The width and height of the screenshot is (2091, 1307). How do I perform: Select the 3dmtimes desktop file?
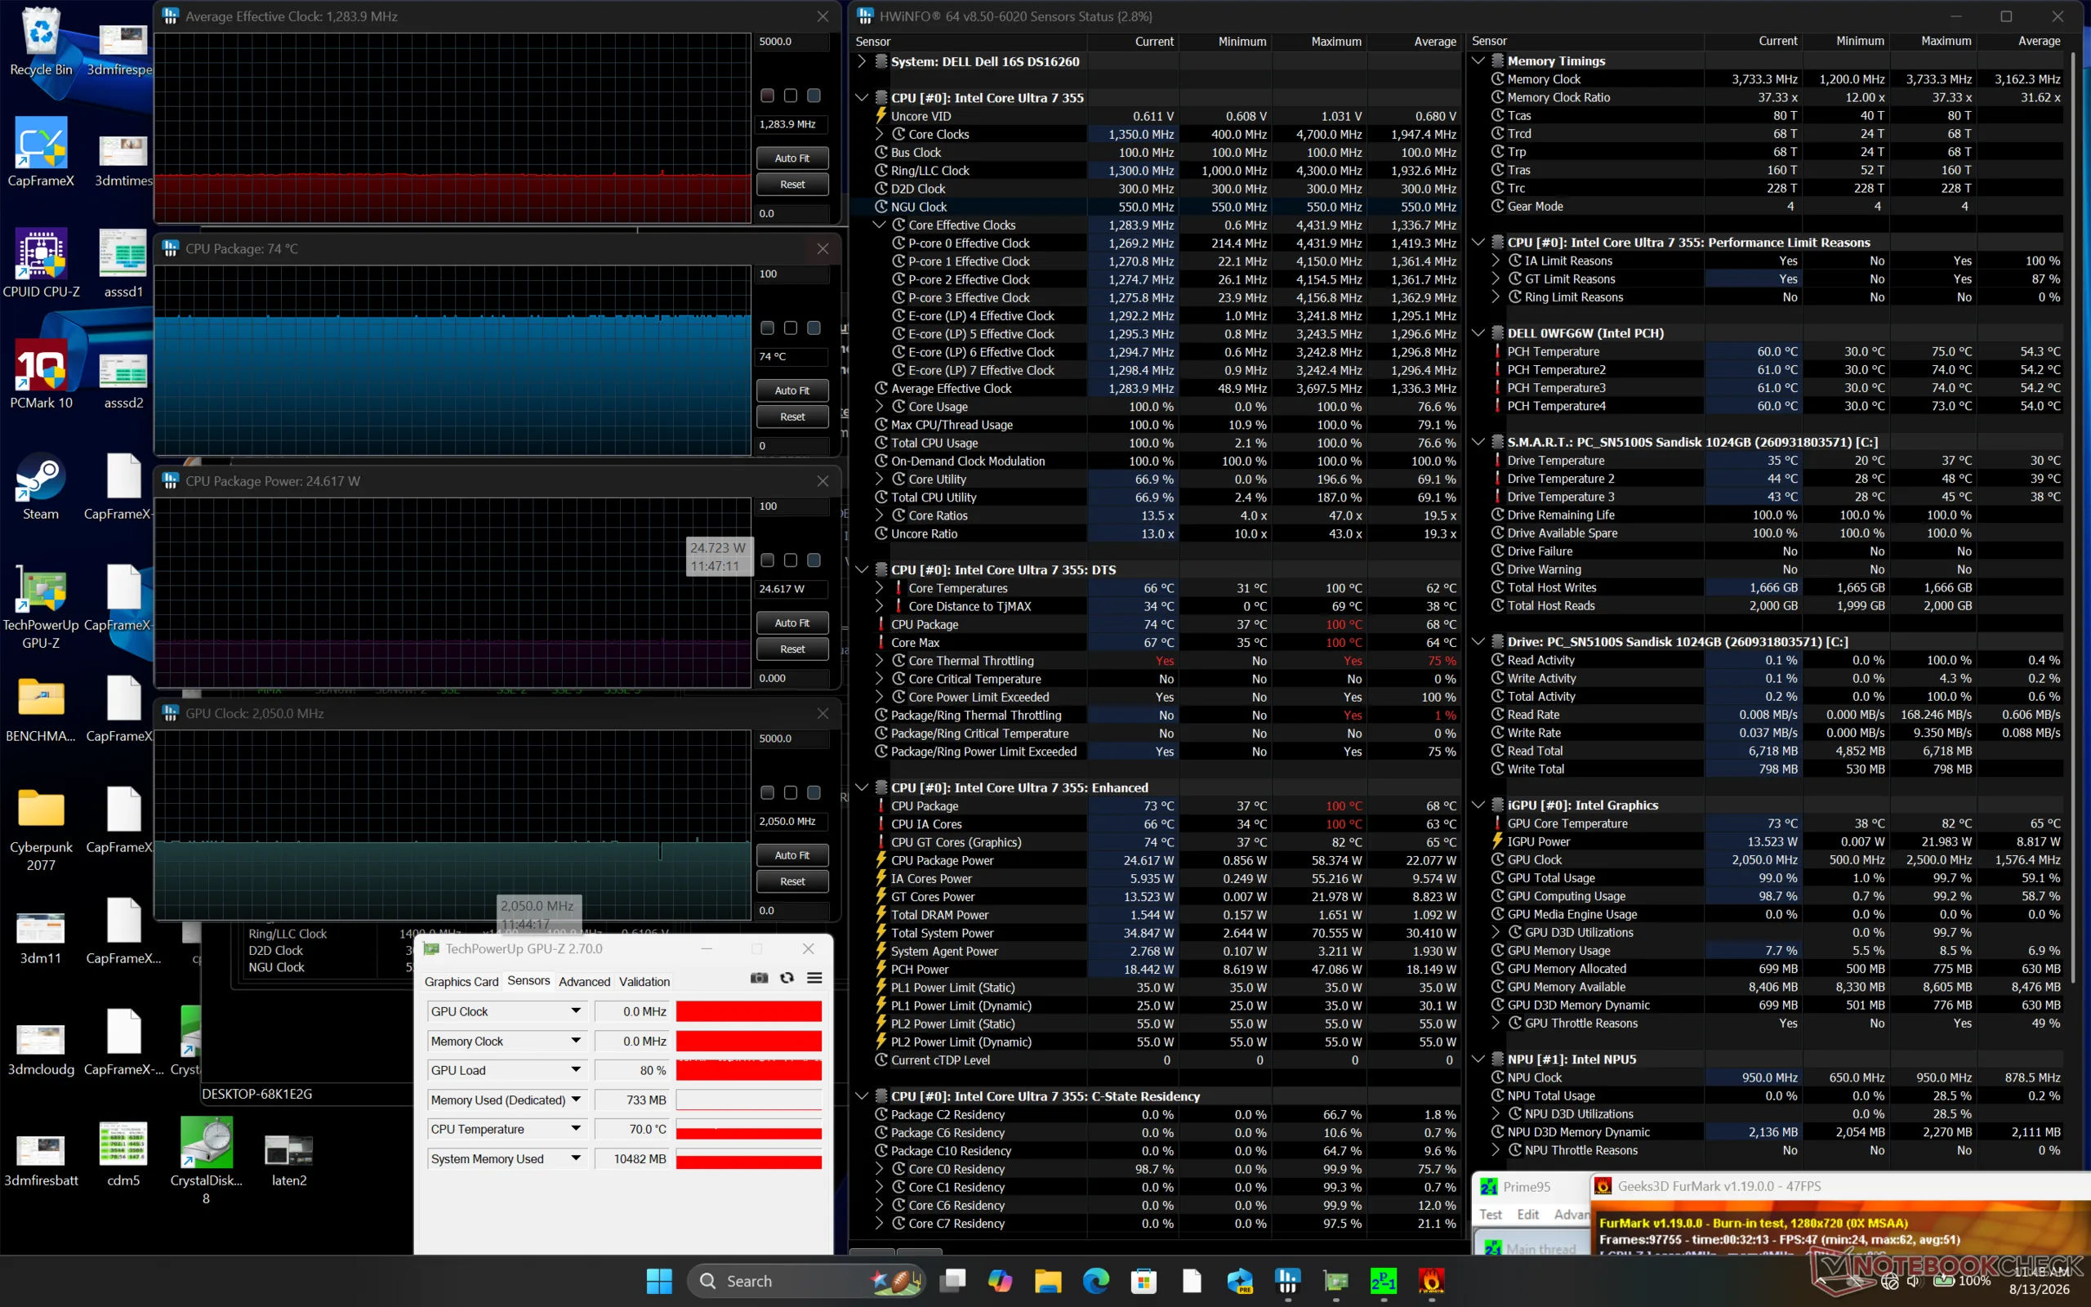(123, 161)
